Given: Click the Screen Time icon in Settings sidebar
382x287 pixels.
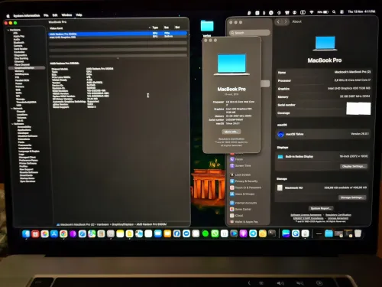Looking at the screenshot, I should pyautogui.click(x=232, y=165).
